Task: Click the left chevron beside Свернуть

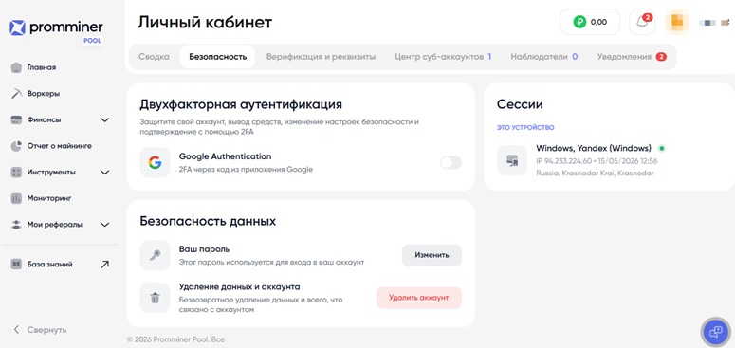Action: [16, 330]
